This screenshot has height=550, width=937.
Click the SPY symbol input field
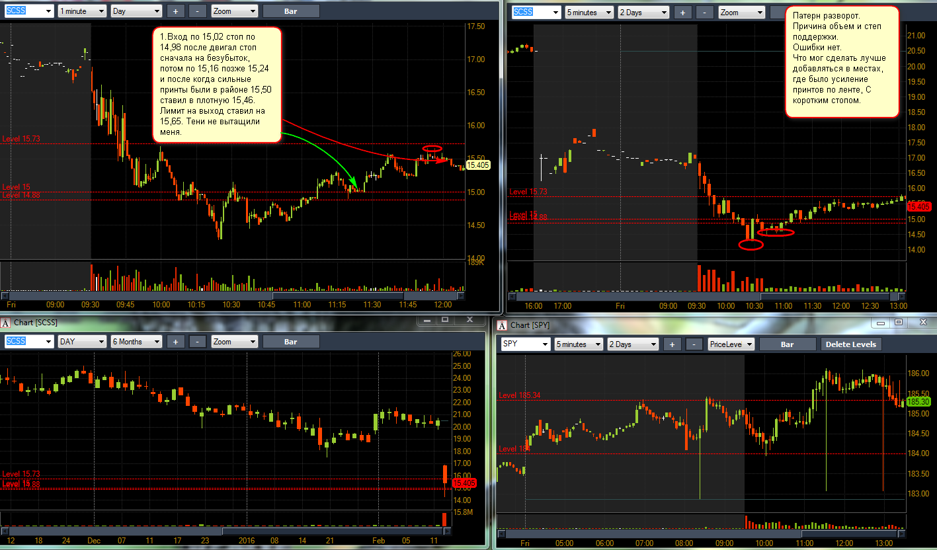[x=526, y=344]
